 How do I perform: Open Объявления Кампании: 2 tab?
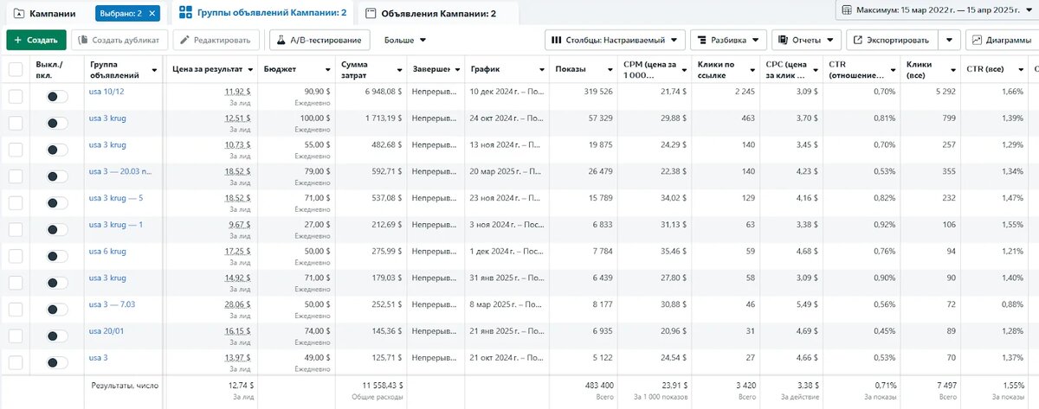click(438, 14)
